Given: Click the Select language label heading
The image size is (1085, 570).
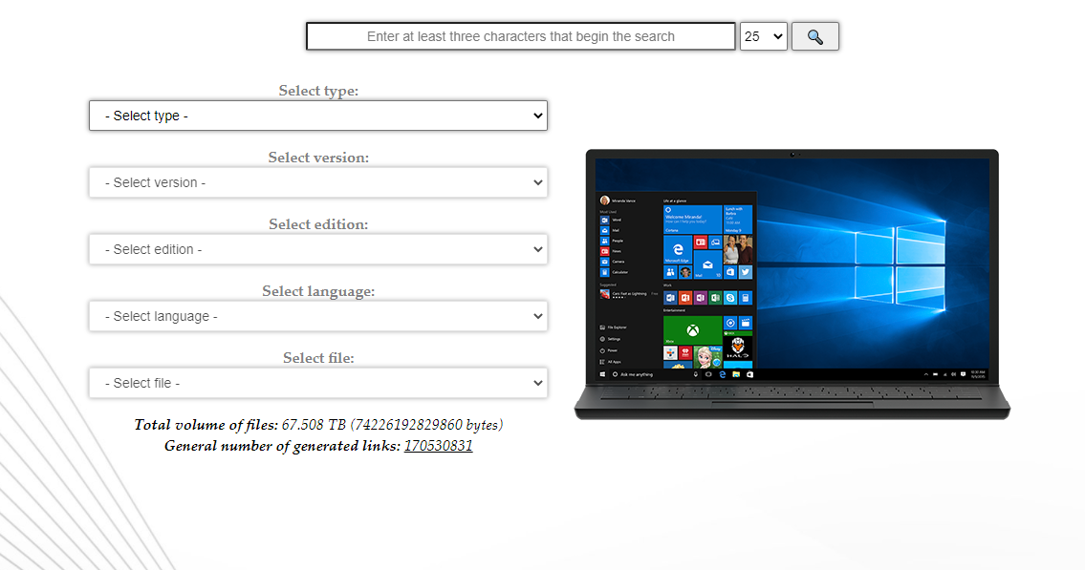Looking at the screenshot, I should pyautogui.click(x=318, y=291).
